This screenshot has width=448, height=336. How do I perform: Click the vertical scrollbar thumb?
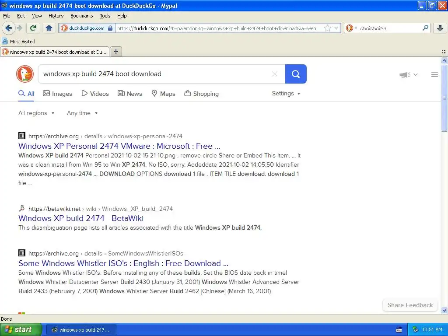[x=444, y=97]
